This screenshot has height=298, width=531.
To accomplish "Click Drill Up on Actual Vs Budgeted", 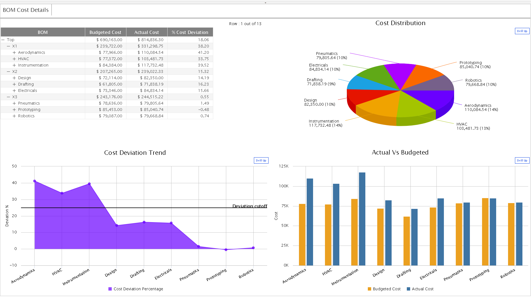I will coord(522,160).
